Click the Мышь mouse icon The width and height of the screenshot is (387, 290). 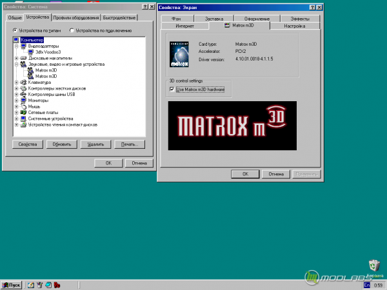coord(23,106)
